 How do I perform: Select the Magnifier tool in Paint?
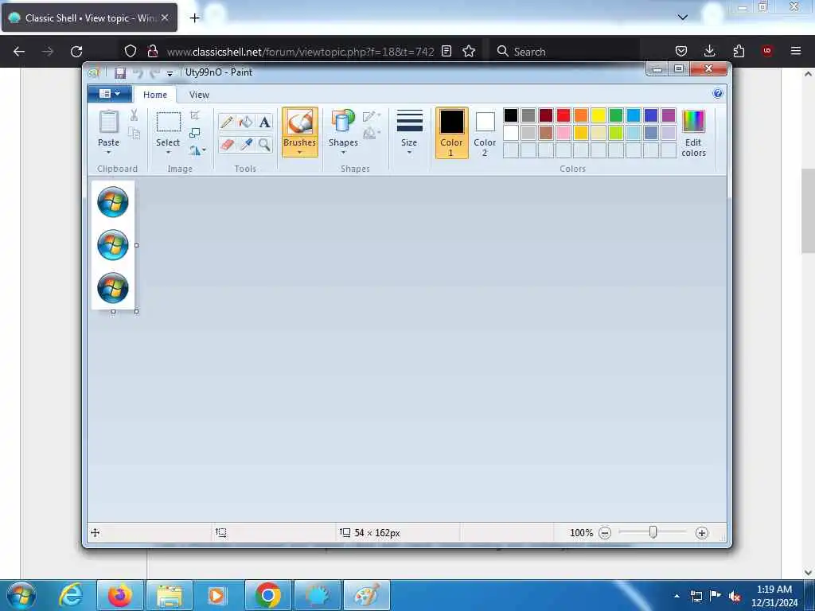coord(264,145)
